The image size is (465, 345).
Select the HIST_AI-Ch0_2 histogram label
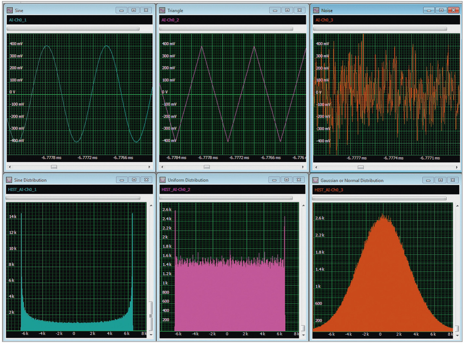point(176,190)
